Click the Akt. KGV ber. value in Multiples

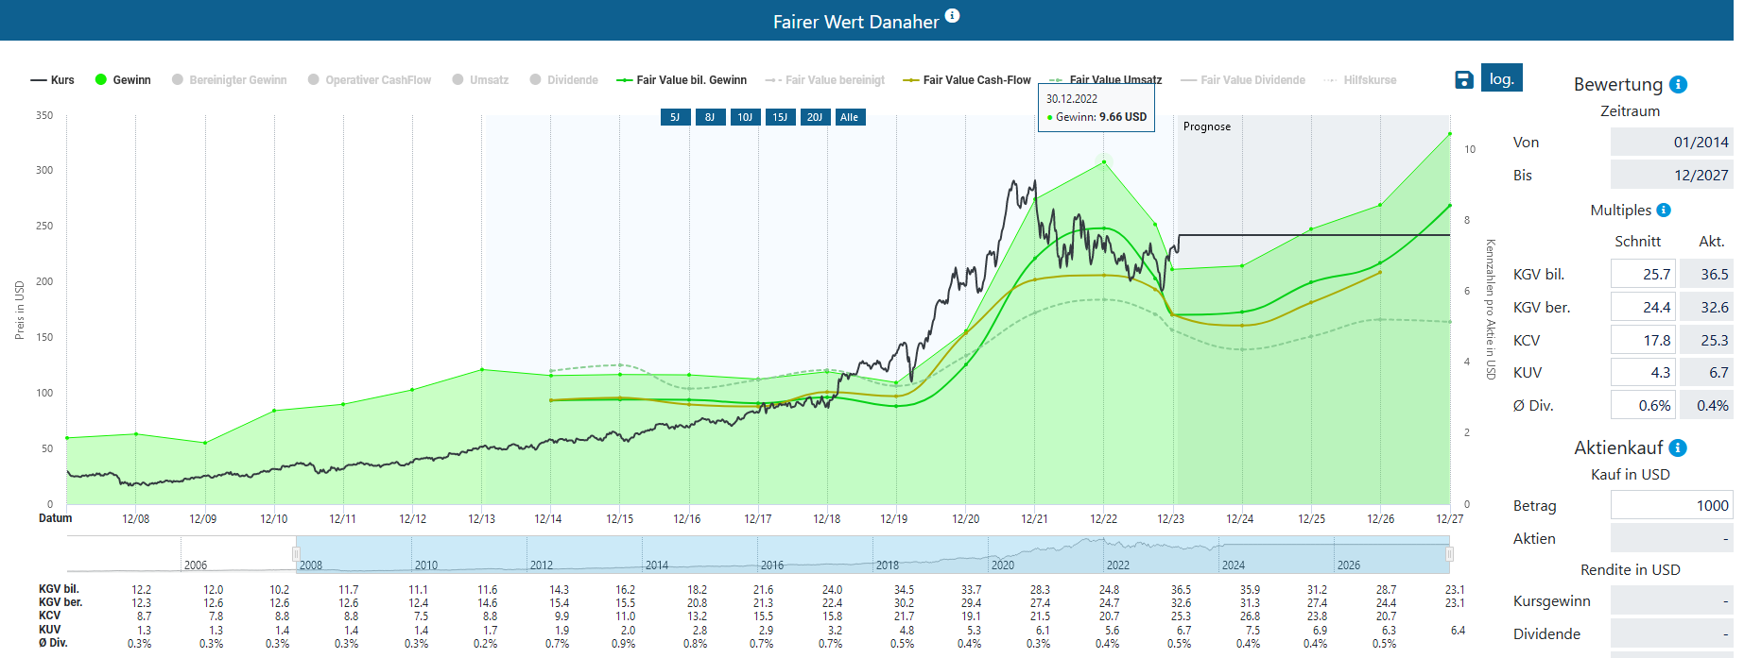[x=1706, y=307]
